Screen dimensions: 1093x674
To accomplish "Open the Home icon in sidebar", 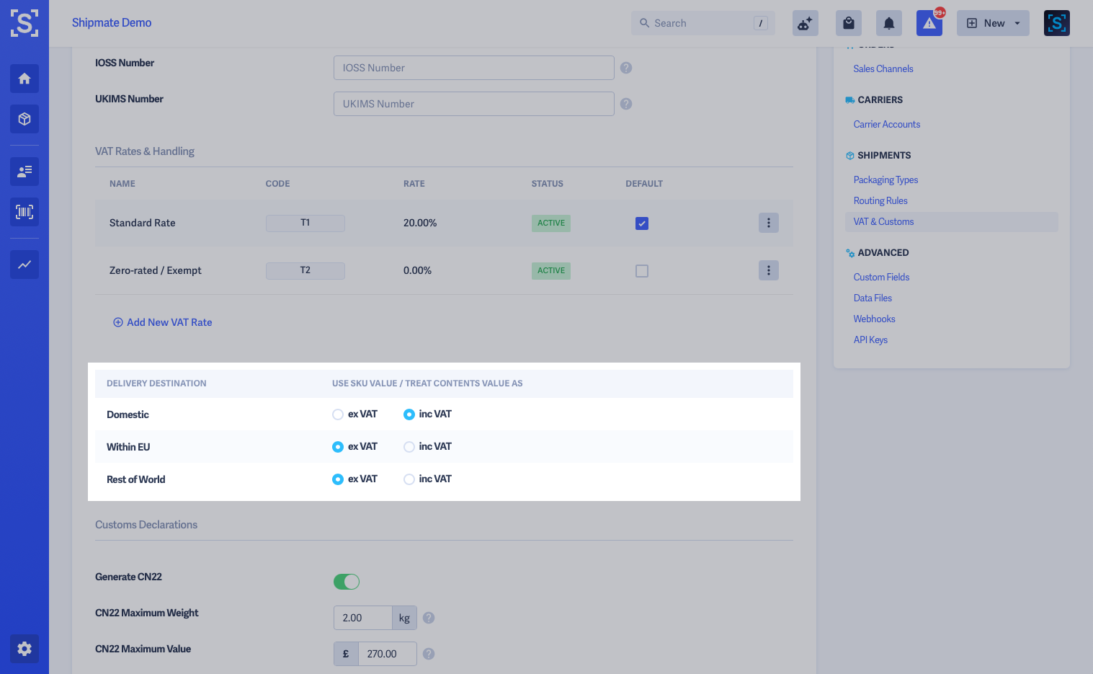I will (24, 79).
